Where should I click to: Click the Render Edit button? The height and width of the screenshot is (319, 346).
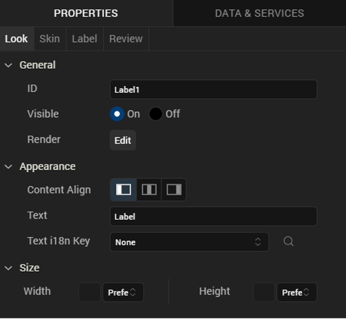(123, 140)
